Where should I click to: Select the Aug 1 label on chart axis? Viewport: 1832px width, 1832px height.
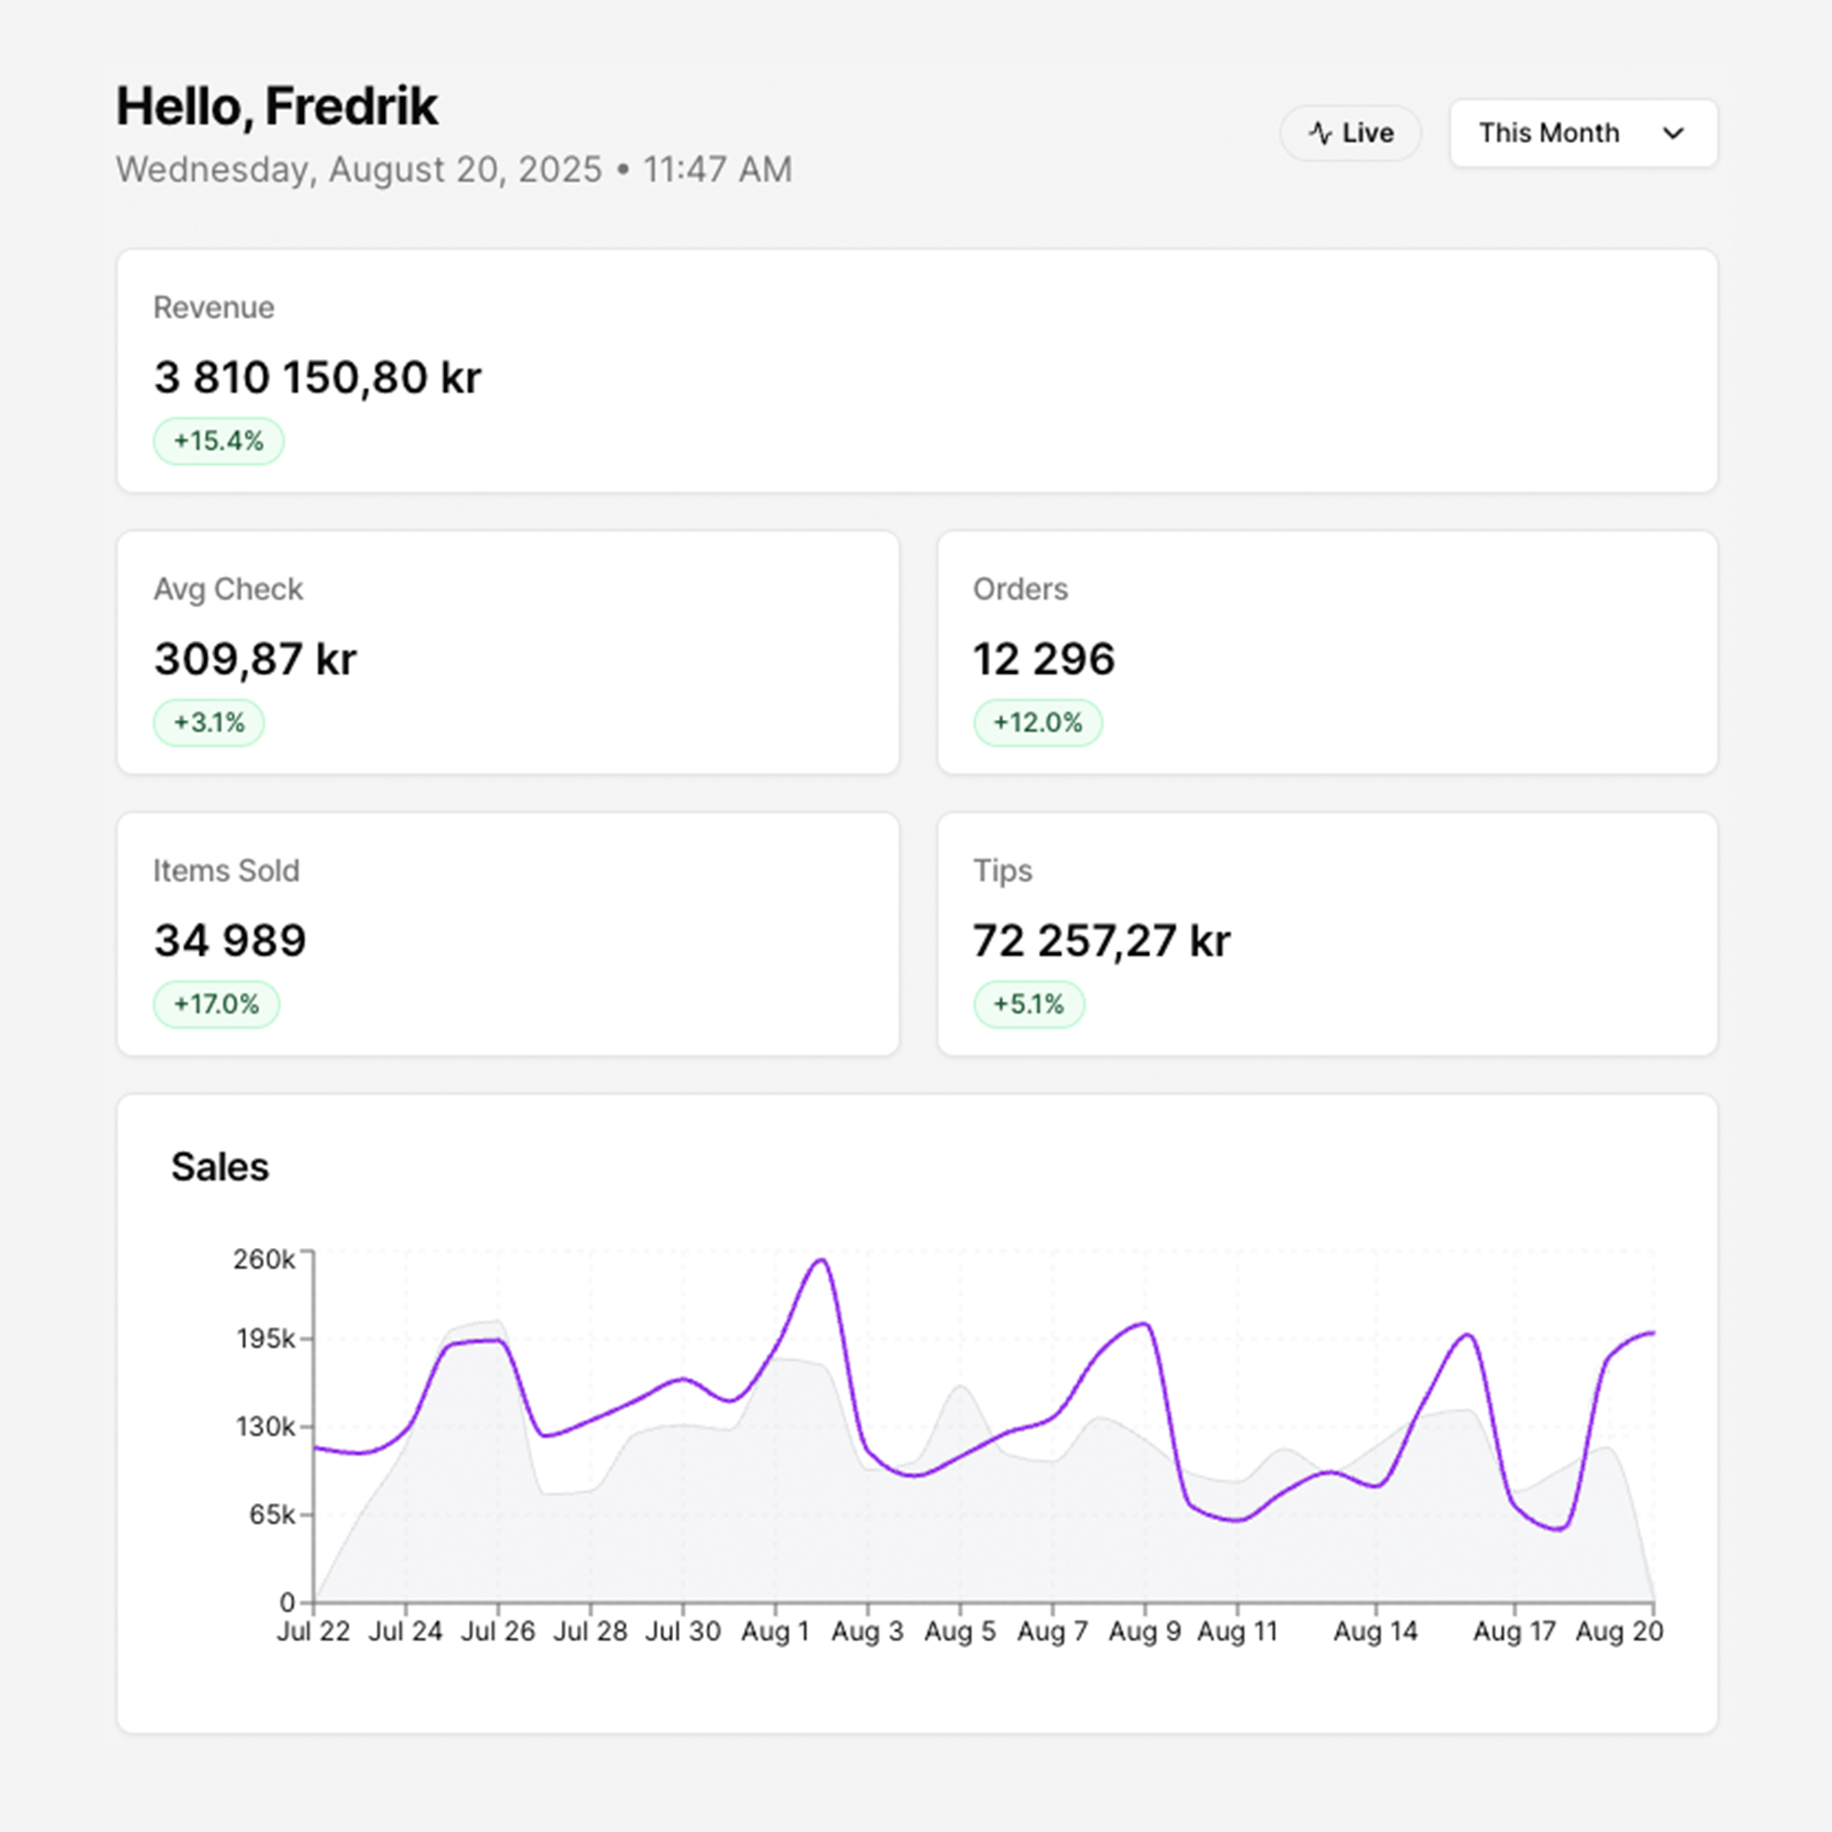tap(776, 1630)
